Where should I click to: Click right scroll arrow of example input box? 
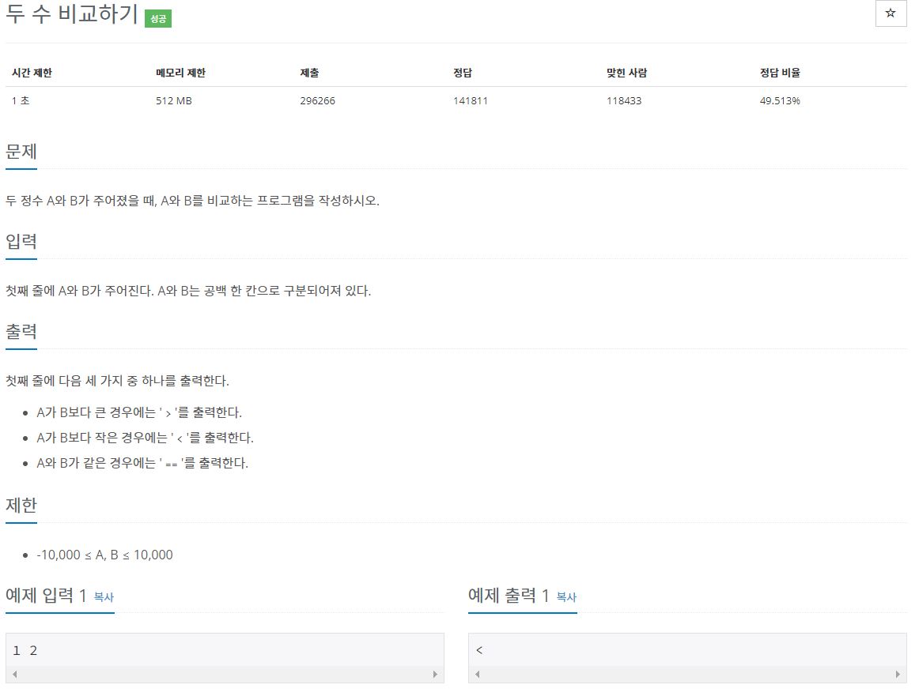pyautogui.click(x=435, y=675)
